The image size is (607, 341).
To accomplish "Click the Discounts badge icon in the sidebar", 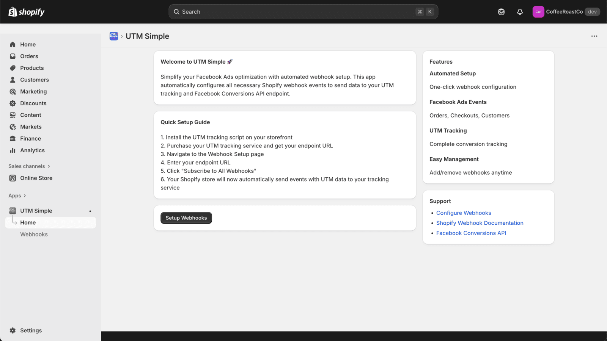I will (13, 103).
